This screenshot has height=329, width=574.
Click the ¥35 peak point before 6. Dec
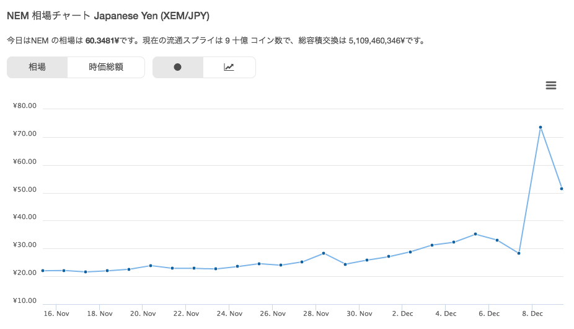[x=475, y=234]
